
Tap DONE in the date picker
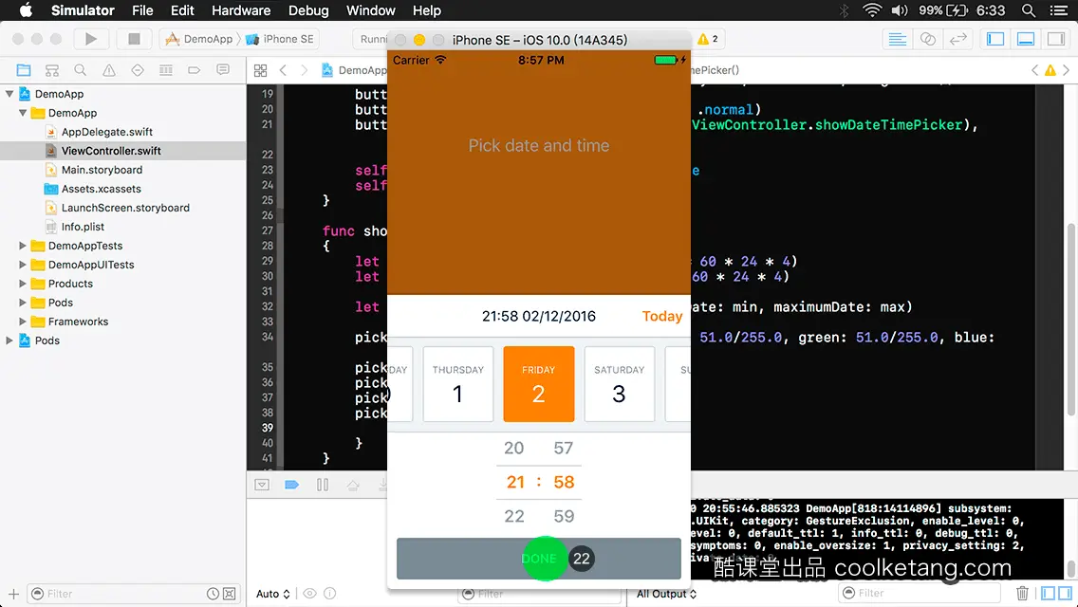pos(539,559)
